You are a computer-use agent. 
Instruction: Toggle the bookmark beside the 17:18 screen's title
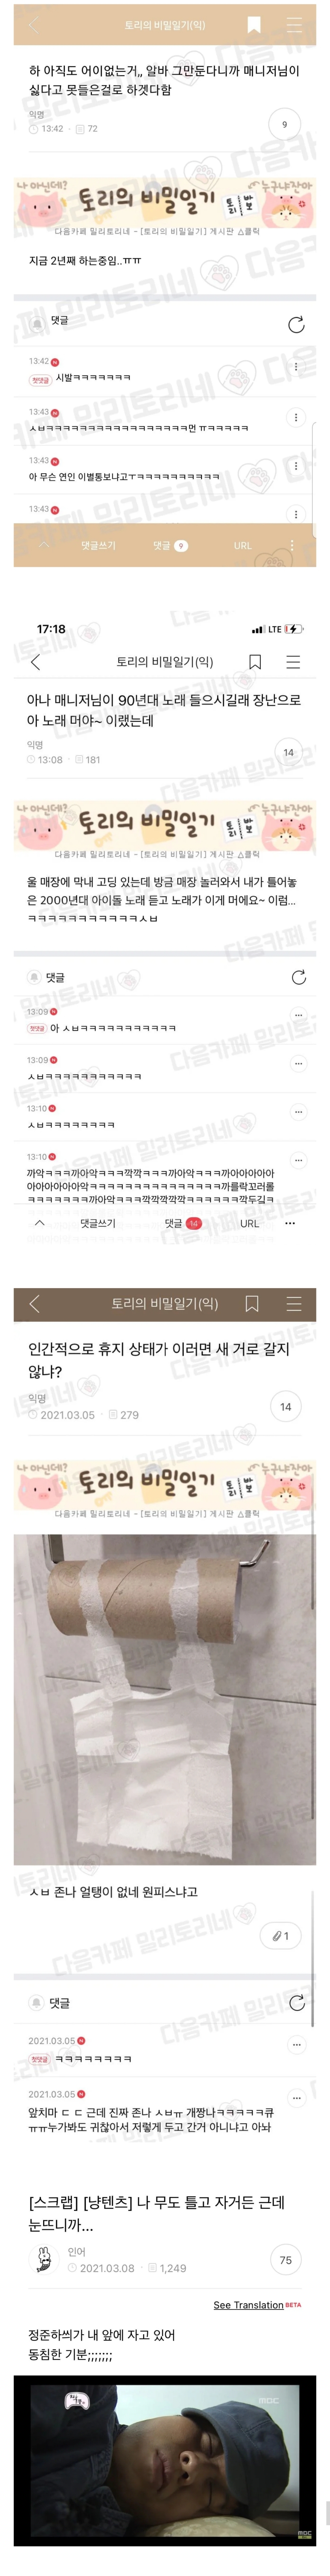255,662
